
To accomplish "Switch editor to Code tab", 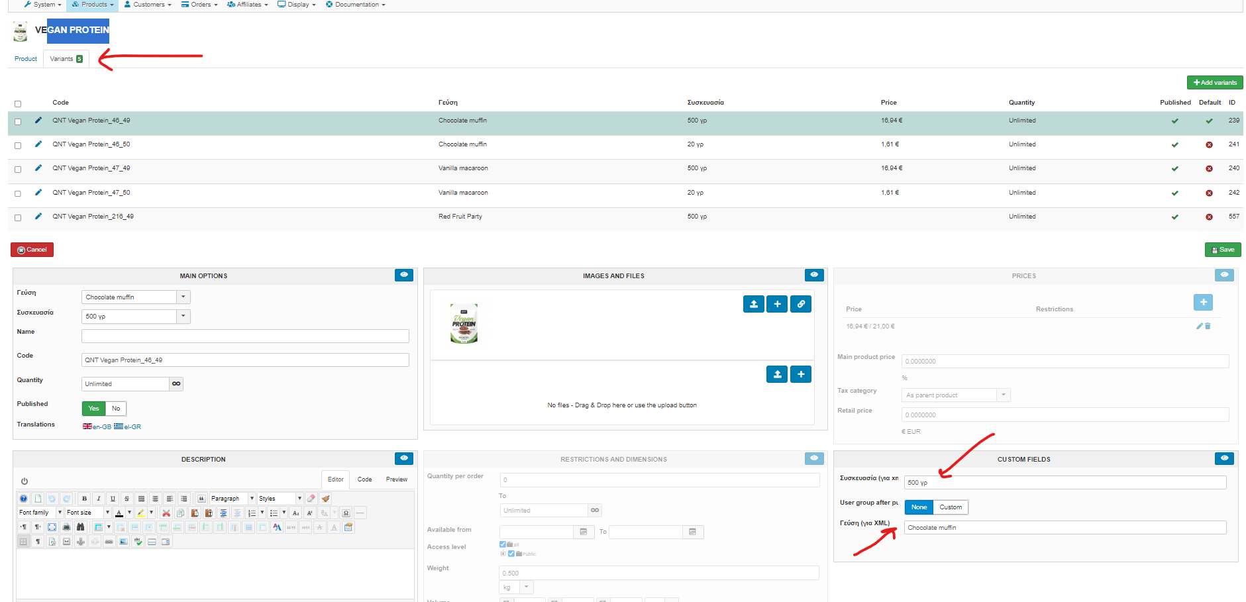I will pyautogui.click(x=364, y=479).
